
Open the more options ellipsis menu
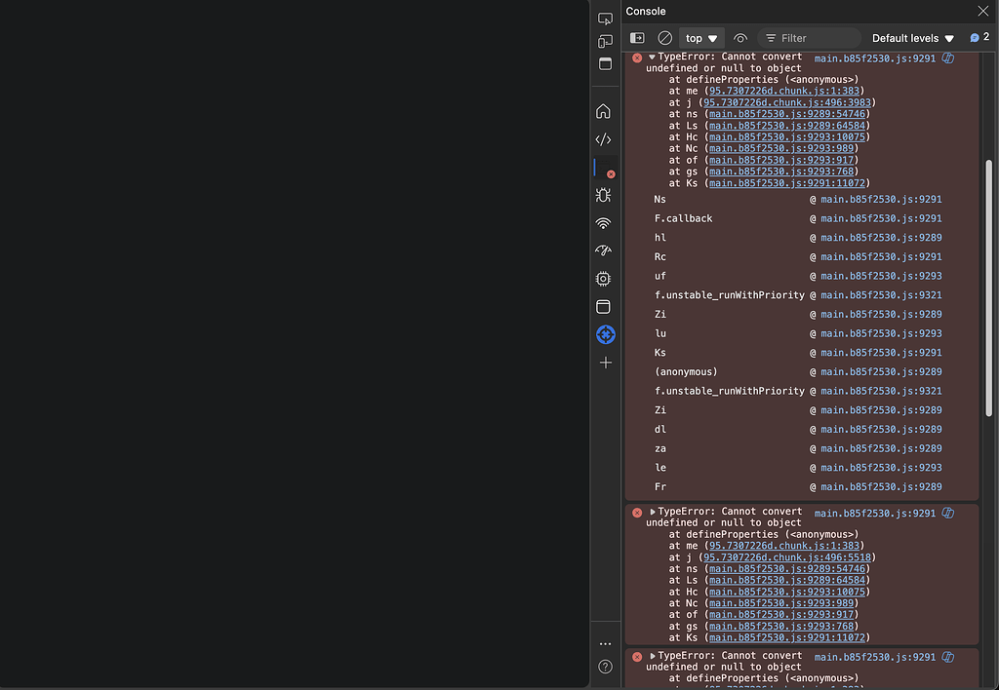tap(606, 643)
